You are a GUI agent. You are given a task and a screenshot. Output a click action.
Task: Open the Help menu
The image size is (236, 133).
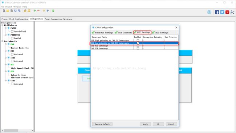pyautogui.click(x=25, y=7)
